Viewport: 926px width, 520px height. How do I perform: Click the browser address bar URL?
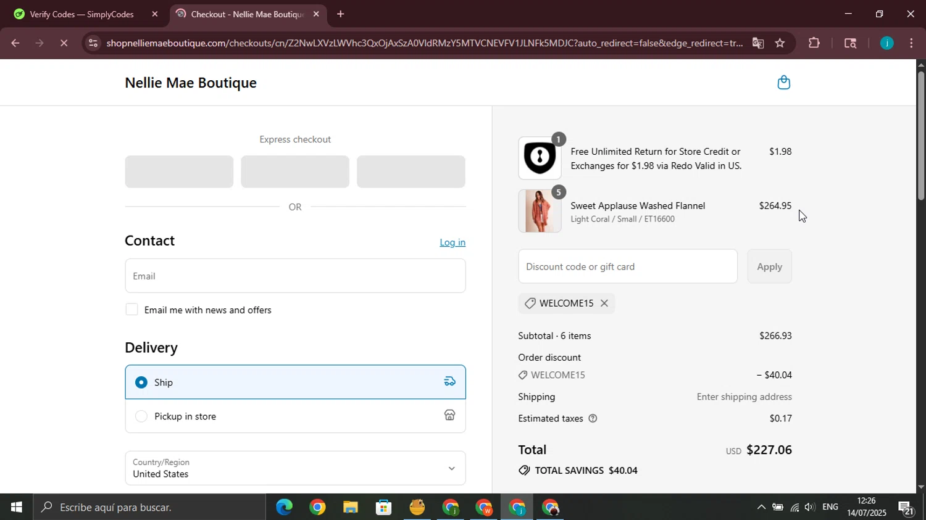click(424, 43)
